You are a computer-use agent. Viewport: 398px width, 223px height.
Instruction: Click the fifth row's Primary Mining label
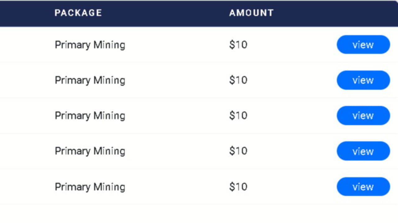click(90, 187)
